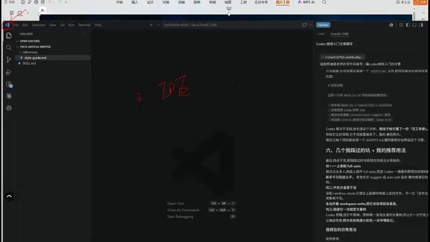The width and height of the screenshot is (430, 242).
Task: Click the Open Chat shortcut hint
Action: (x=175, y=204)
